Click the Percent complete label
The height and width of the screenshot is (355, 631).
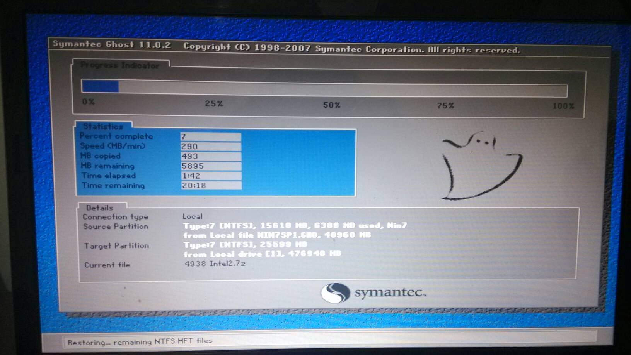(116, 136)
